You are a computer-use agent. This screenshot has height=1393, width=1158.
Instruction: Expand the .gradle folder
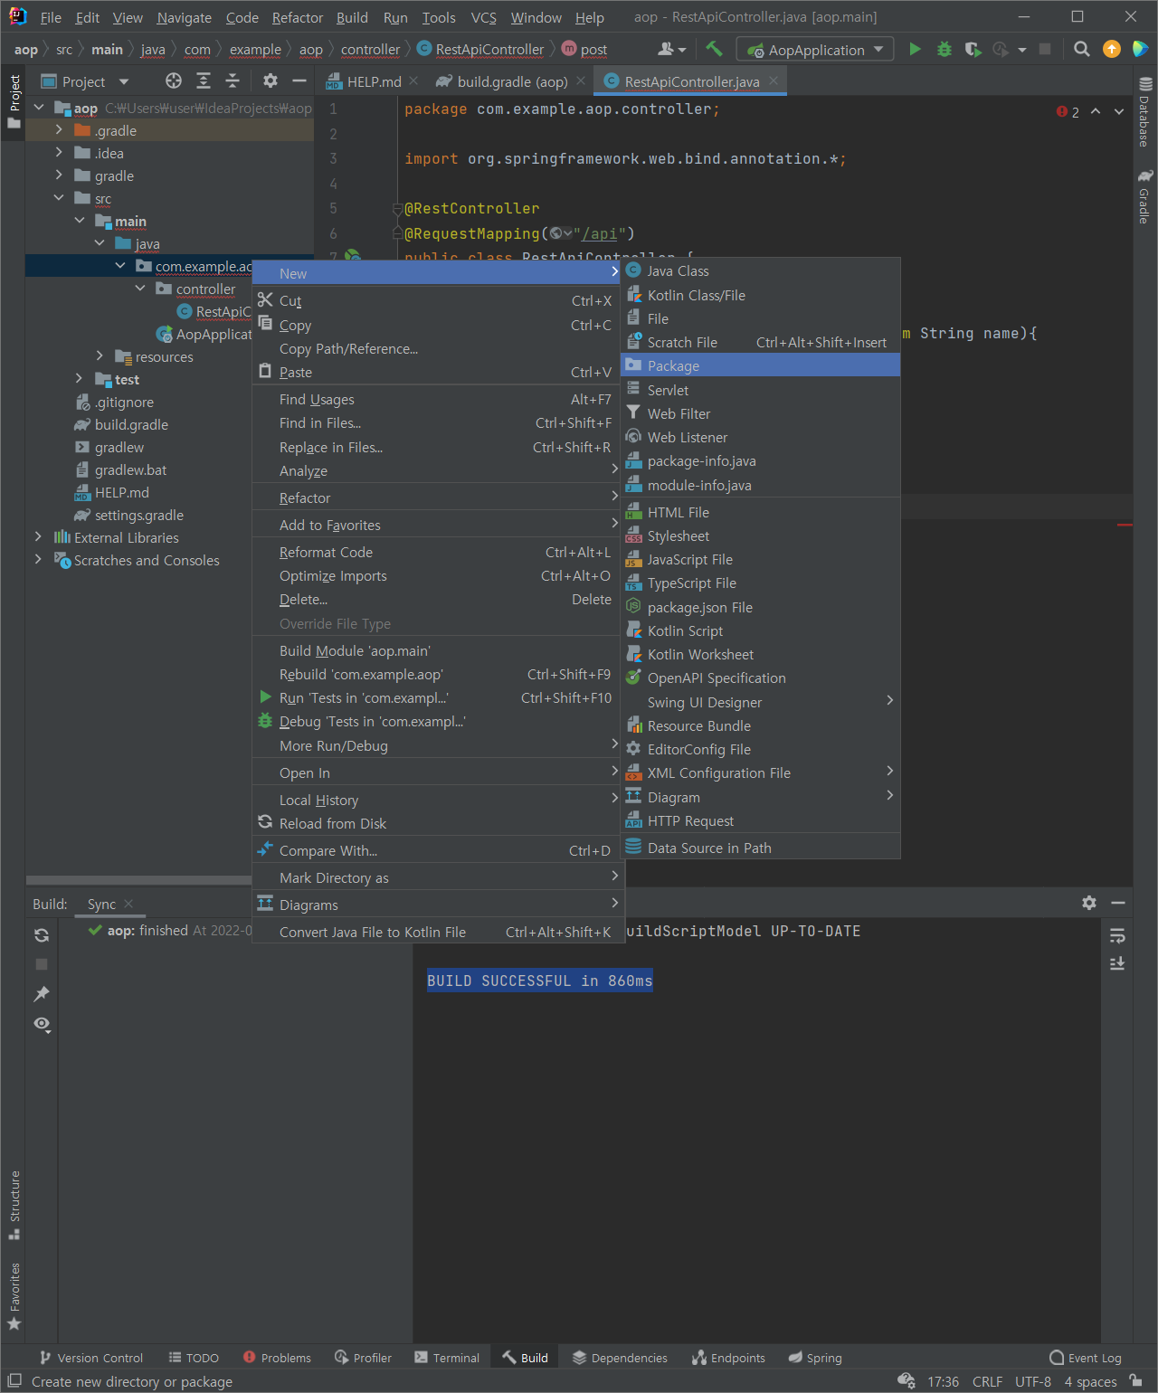(59, 130)
